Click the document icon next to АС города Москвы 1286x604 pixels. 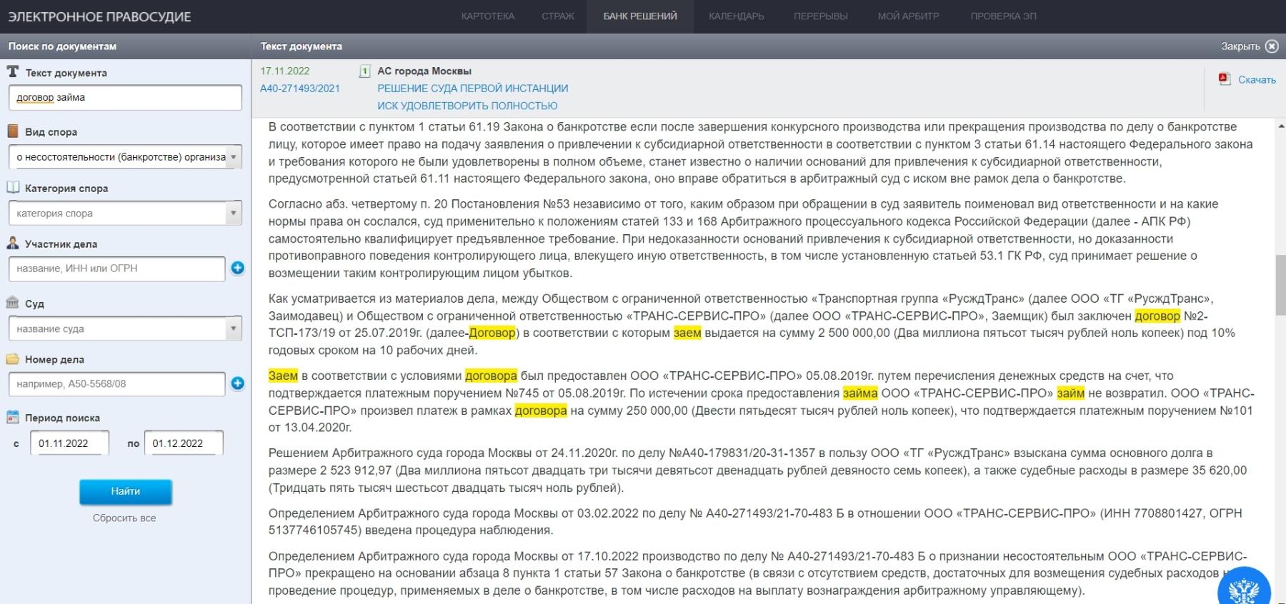coord(364,71)
